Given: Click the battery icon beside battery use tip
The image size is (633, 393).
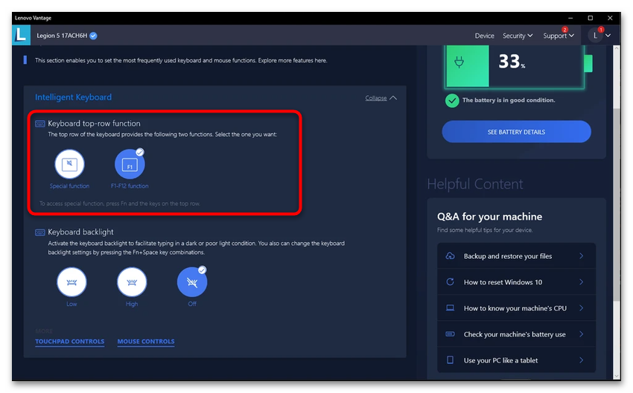Looking at the screenshot, I should pyautogui.click(x=450, y=334).
